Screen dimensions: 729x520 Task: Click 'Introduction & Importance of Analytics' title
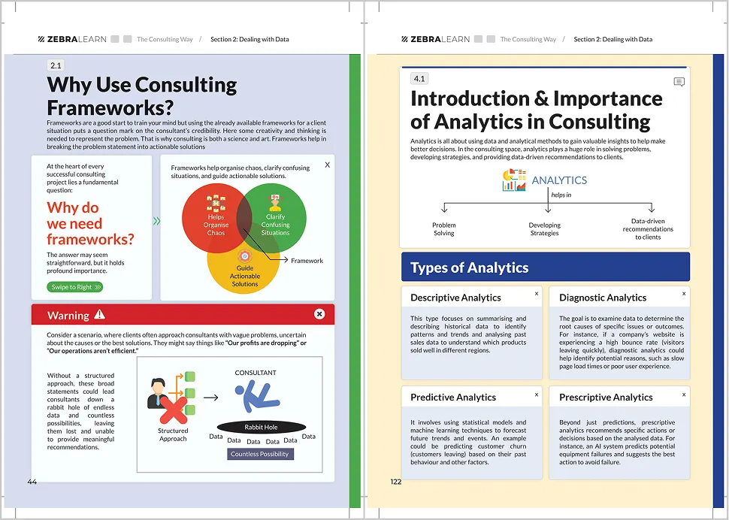tap(536, 110)
